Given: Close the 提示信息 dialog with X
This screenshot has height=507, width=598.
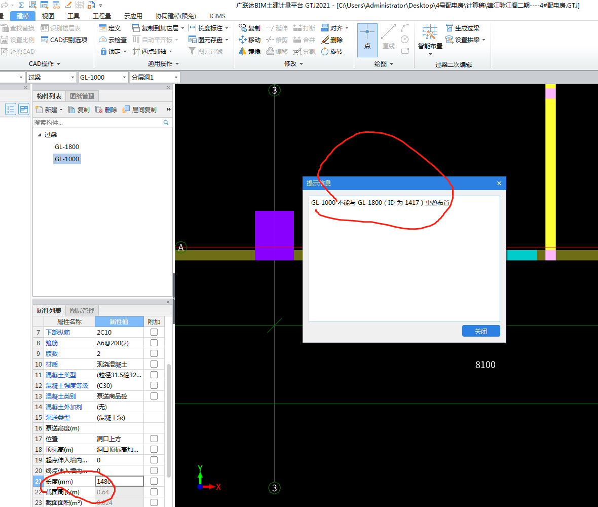Looking at the screenshot, I should [499, 184].
